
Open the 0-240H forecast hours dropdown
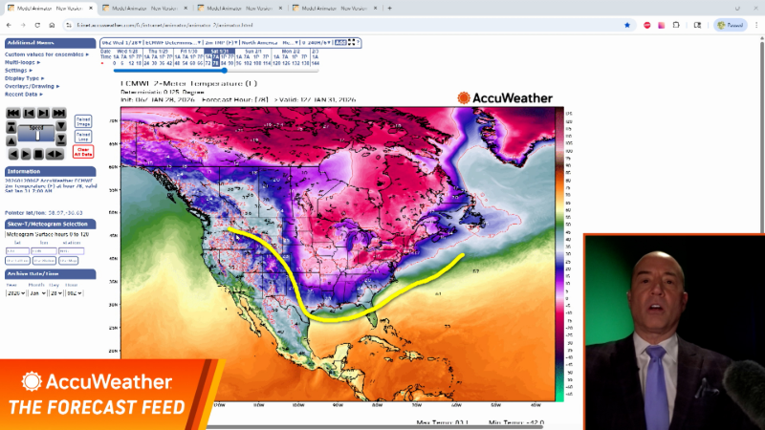coord(317,42)
